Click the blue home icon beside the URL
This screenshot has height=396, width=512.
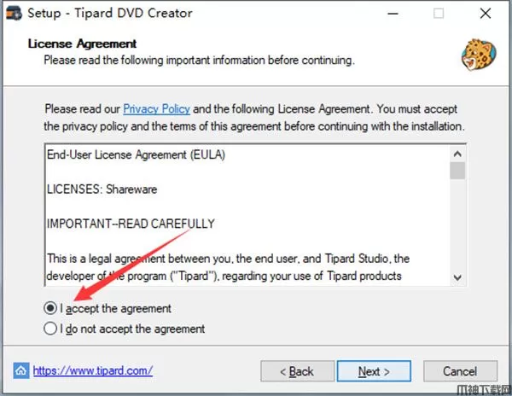pyautogui.click(x=20, y=370)
